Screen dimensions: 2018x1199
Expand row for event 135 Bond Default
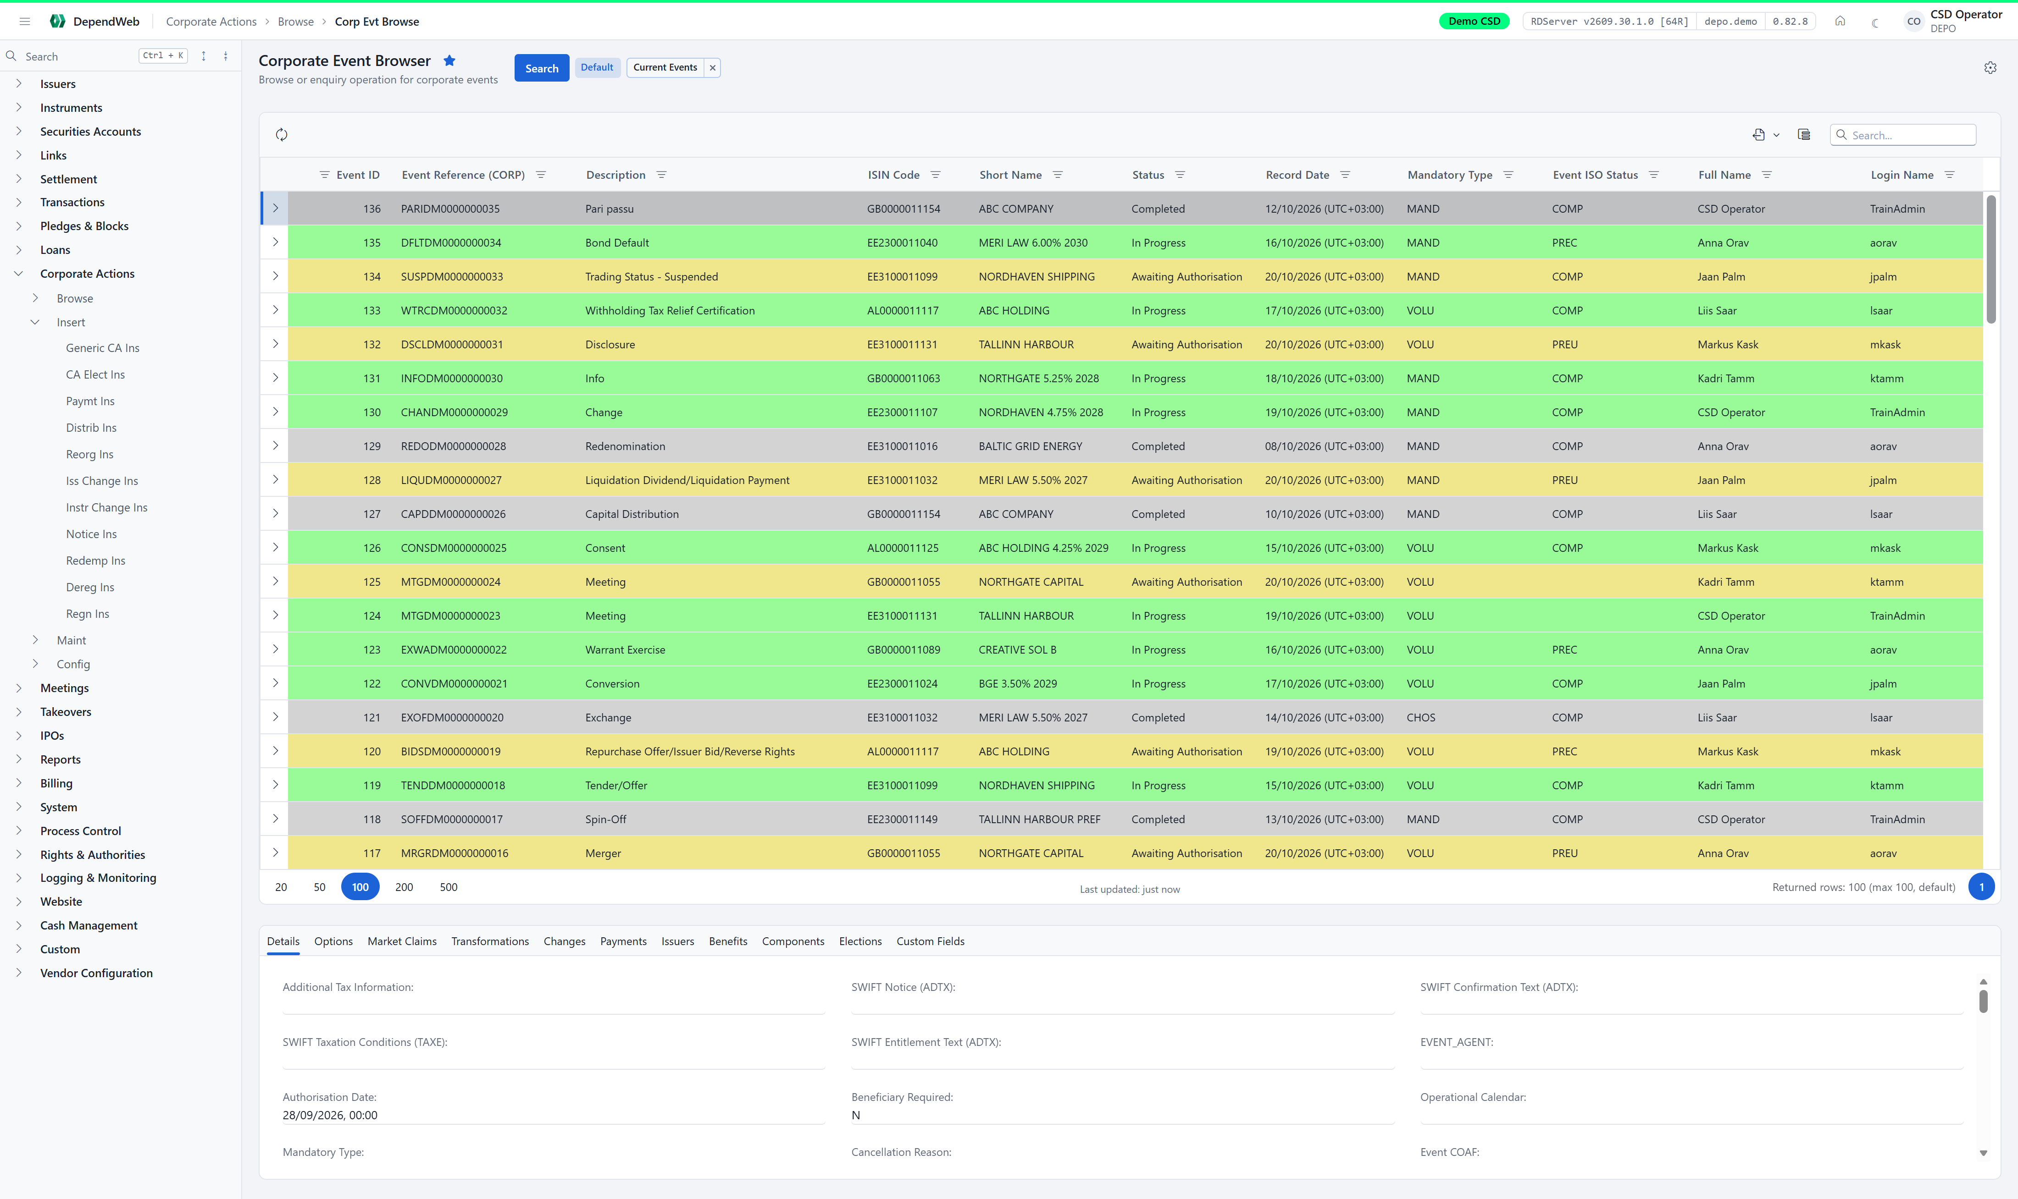click(x=275, y=242)
